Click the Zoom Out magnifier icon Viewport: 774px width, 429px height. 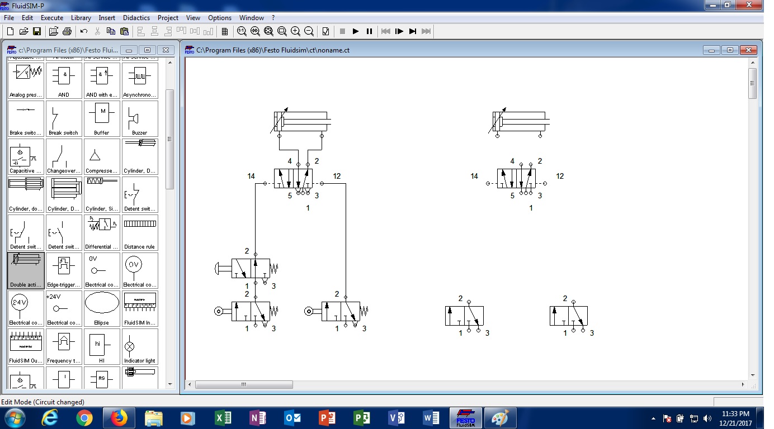coord(309,31)
